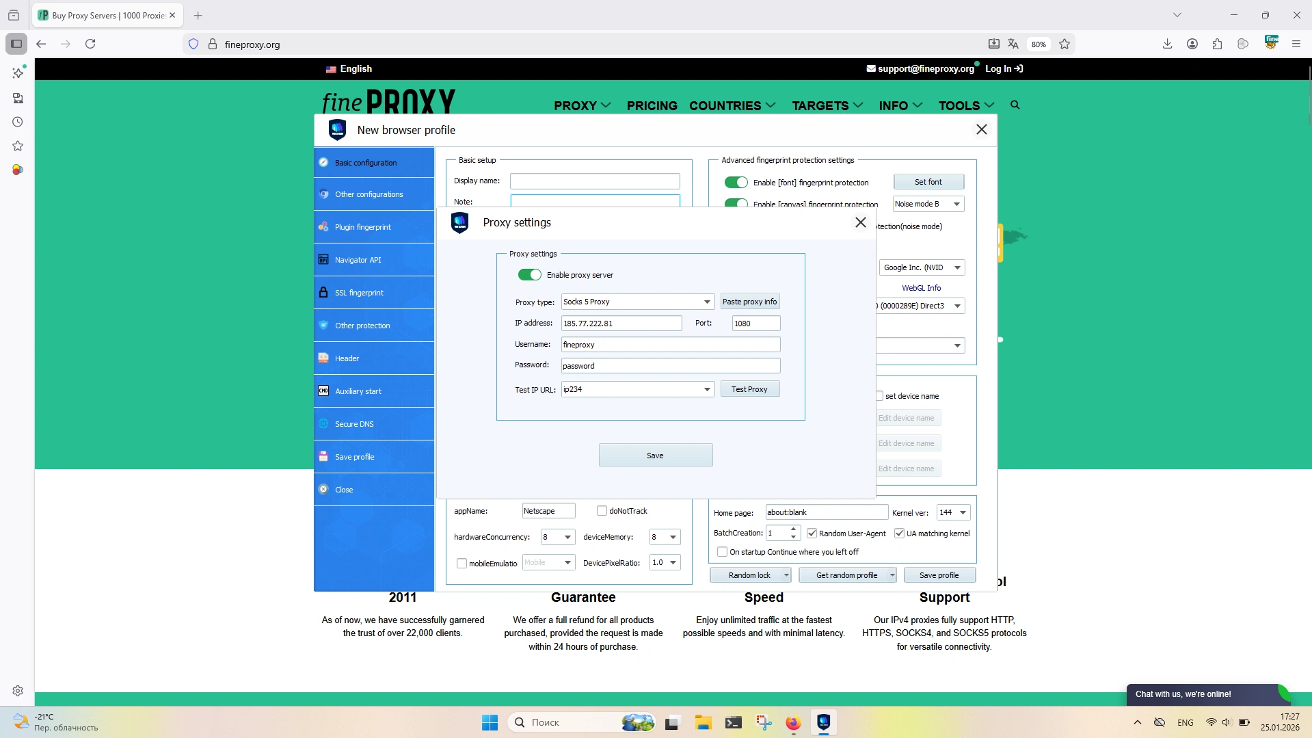Viewport: 1312px width, 738px height.
Task: Open sidebar settings gear
Action: [x=18, y=691]
